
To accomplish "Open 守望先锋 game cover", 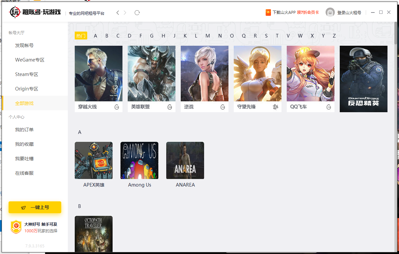I will pos(257,73).
